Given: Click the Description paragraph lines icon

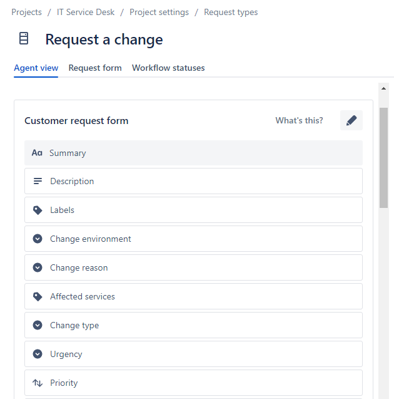Looking at the screenshot, I should click(38, 181).
